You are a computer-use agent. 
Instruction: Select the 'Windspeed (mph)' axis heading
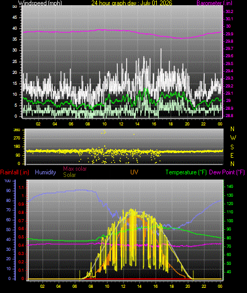40,3
